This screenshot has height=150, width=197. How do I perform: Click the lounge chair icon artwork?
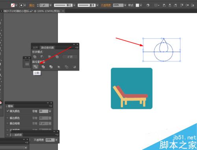pyautogui.click(x=132, y=89)
